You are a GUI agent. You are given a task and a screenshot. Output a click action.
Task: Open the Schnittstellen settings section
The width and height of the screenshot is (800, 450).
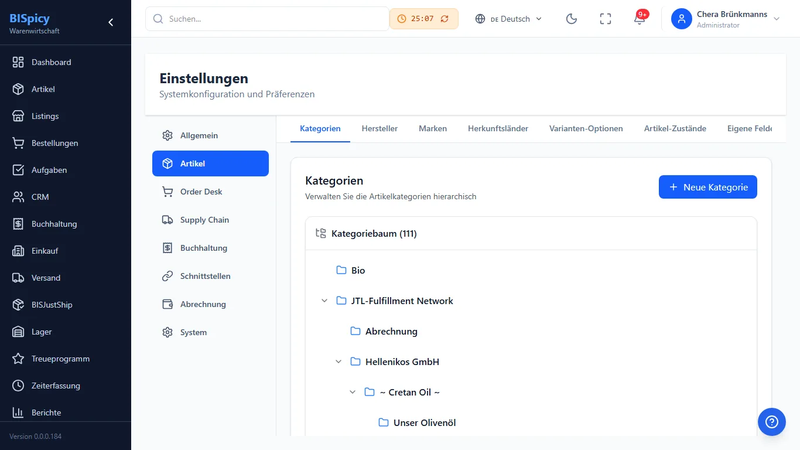[210, 276]
